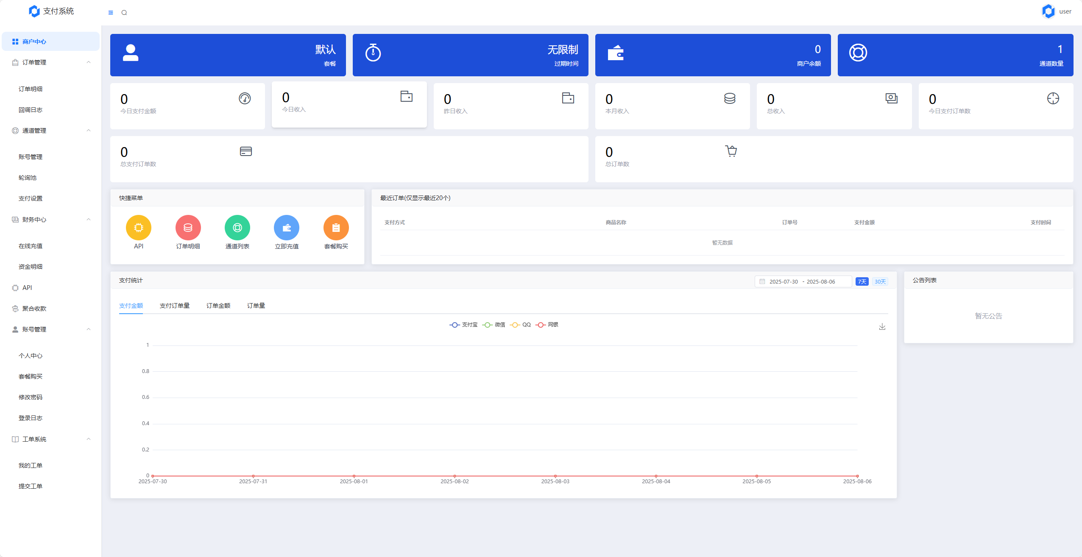Image resolution: width=1082 pixels, height=557 pixels.
Task: Click the 立即充值 wallet icon
Action: pyautogui.click(x=287, y=228)
